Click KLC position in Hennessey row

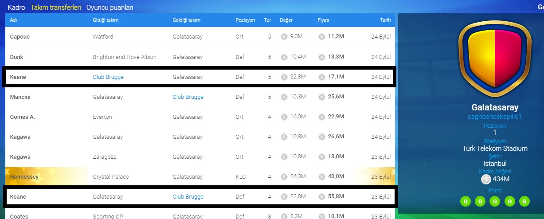pos(240,177)
